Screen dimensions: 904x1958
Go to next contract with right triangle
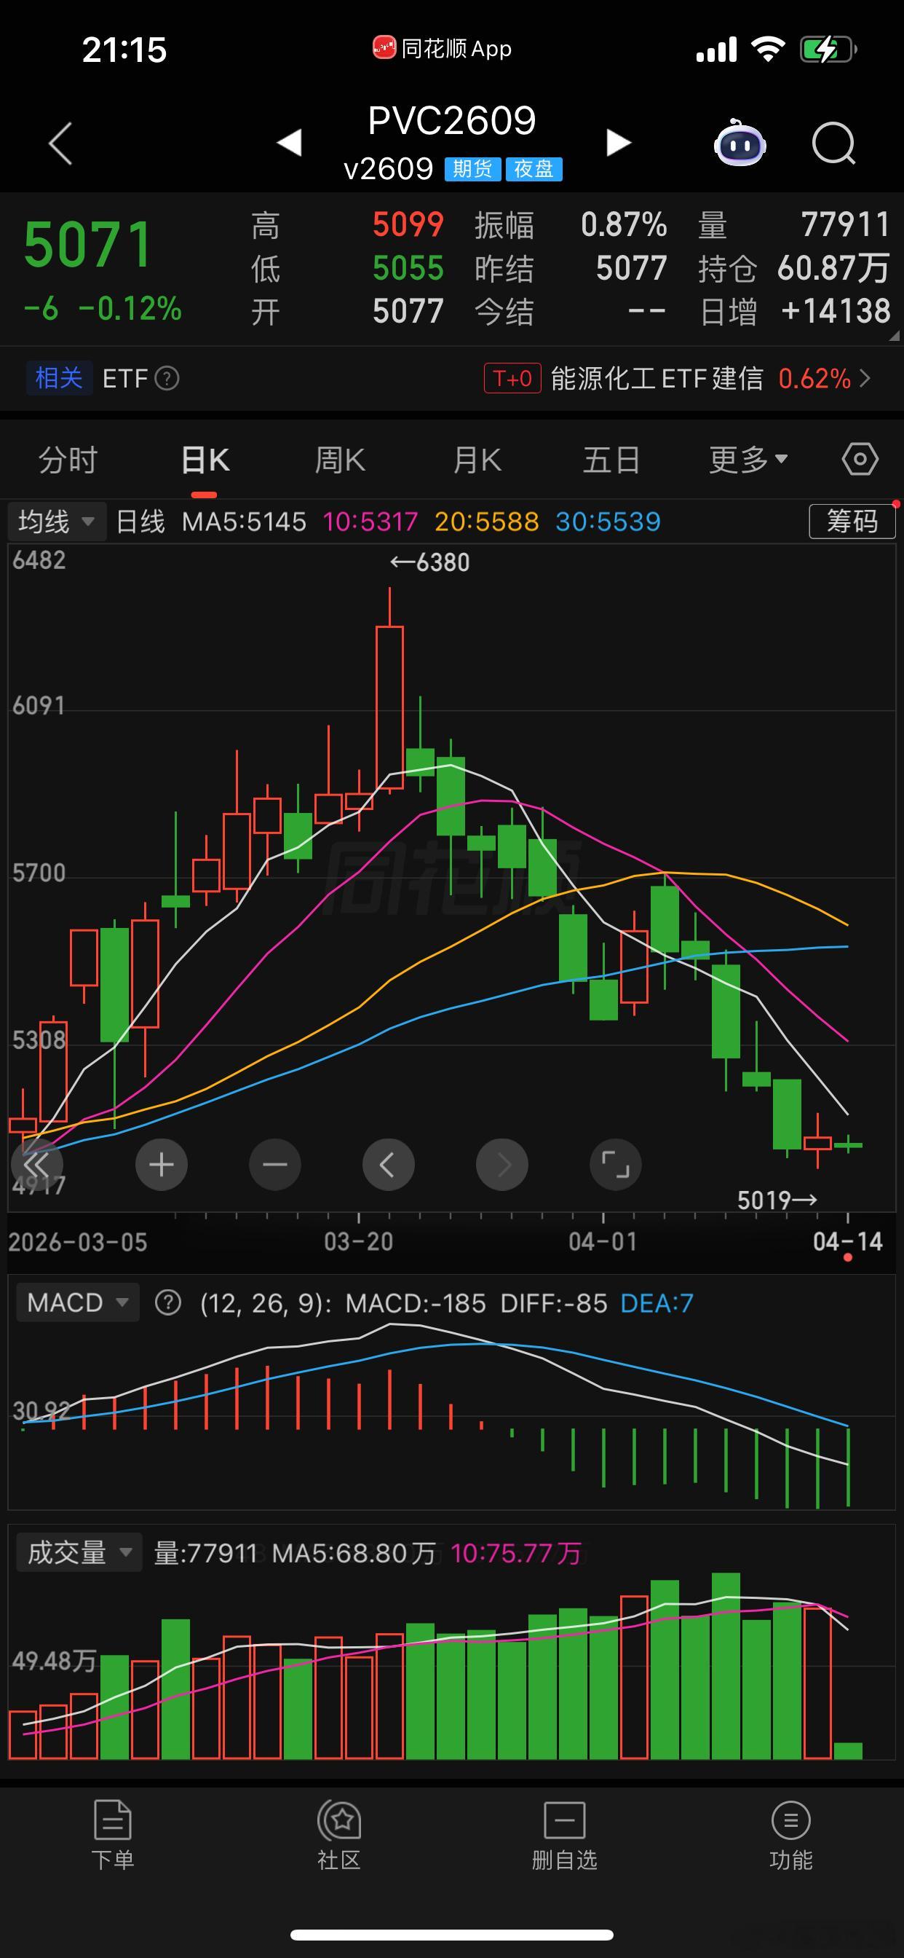[x=619, y=142]
